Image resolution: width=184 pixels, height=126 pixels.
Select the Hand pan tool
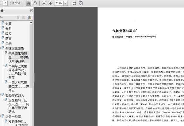[x=35, y=3]
